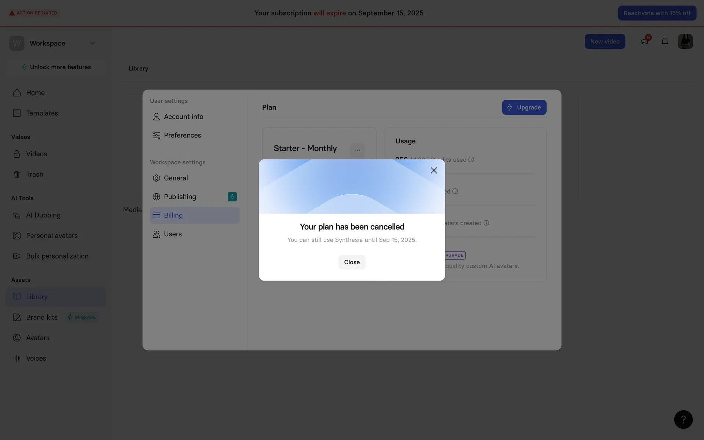
Task: Click the Library page heading
Action: coord(138,69)
